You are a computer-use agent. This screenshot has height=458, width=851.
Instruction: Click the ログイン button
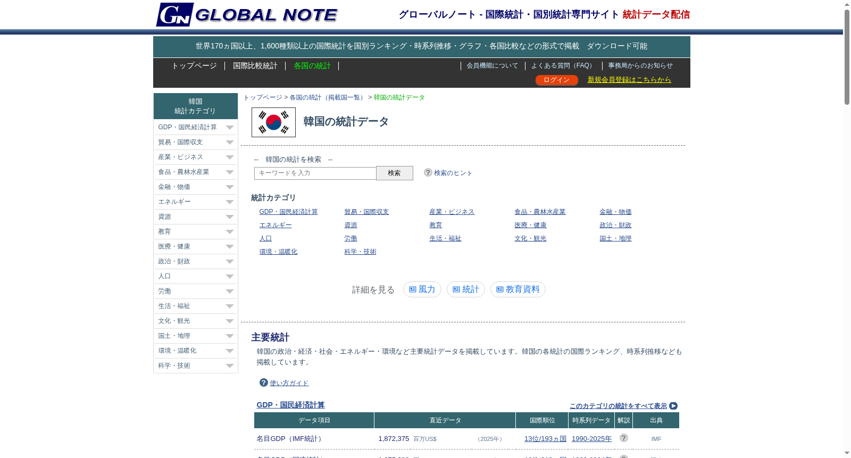coord(557,80)
